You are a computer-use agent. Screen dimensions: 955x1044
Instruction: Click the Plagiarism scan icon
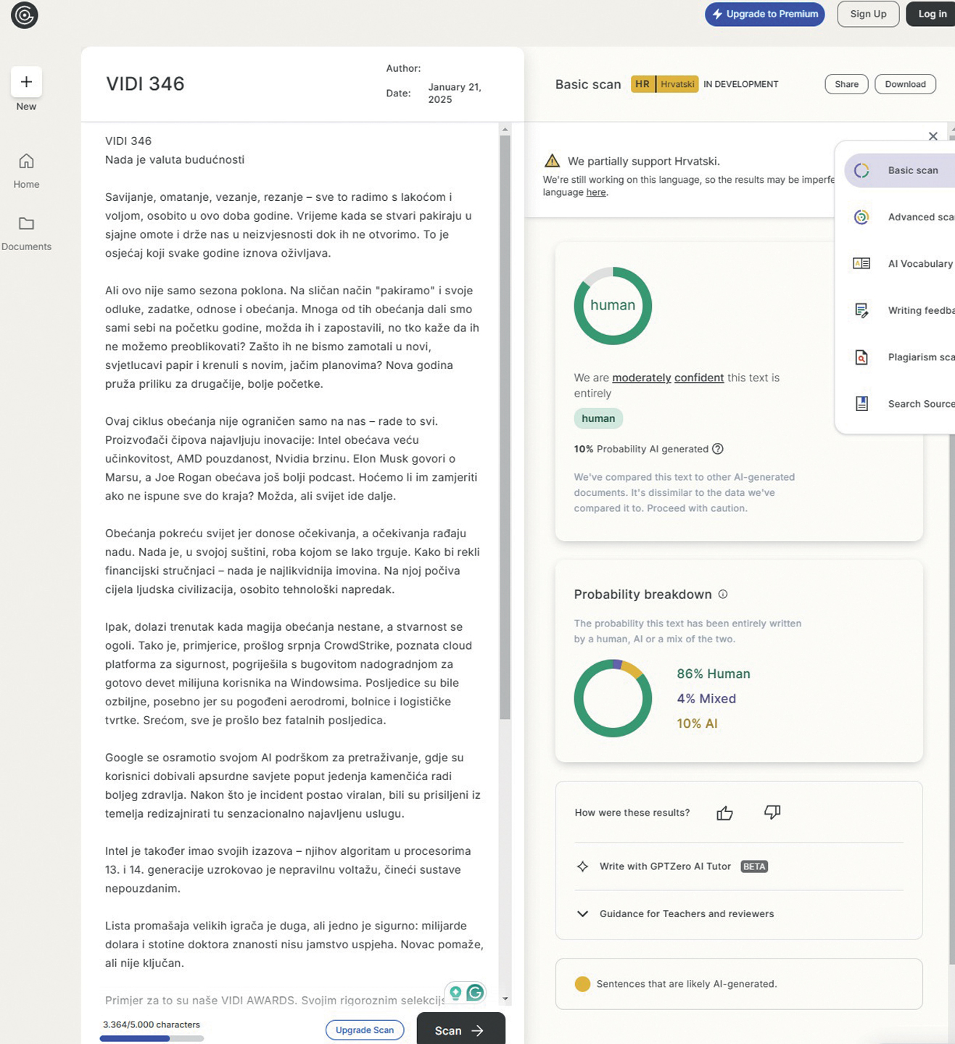click(861, 357)
